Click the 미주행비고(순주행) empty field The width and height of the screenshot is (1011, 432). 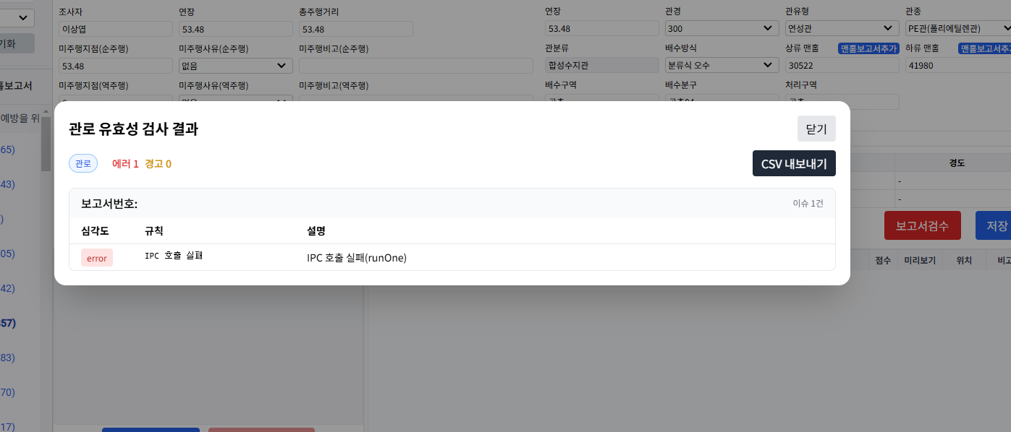coord(416,66)
